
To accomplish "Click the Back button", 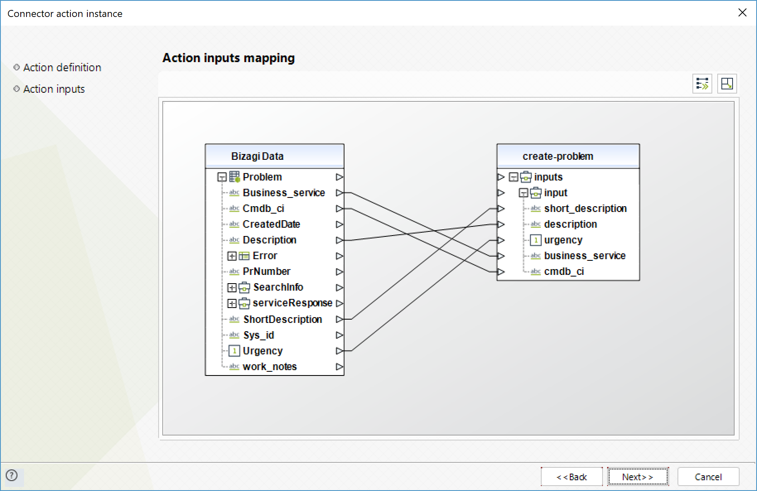I will point(571,477).
